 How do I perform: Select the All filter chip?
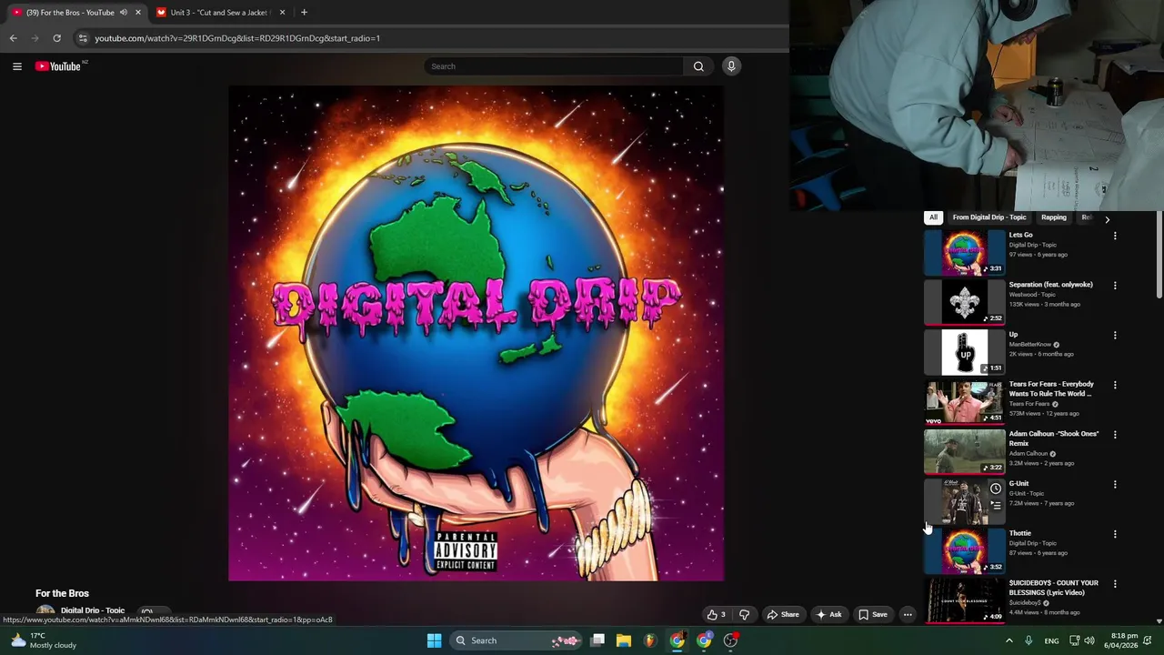933,217
